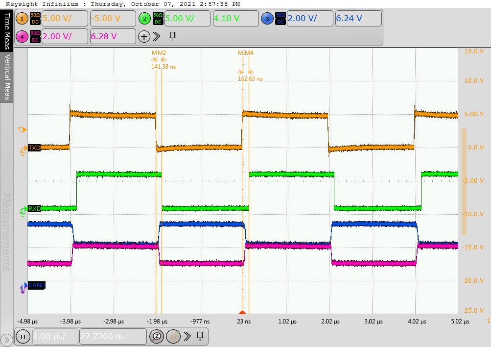Pin the horizontal bottom toolbar
This screenshot has height=347, width=491.
[x=200, y=337]
